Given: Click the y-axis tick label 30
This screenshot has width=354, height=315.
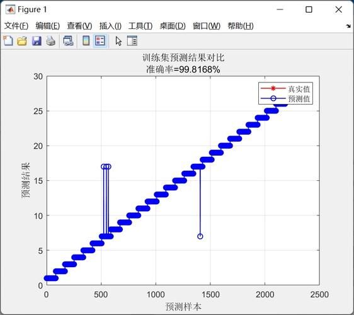Looking at the screenshot, I should pos(38,77).
